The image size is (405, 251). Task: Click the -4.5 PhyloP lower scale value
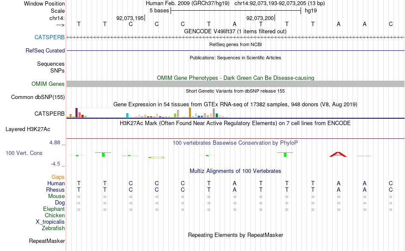tap(55, 164)
